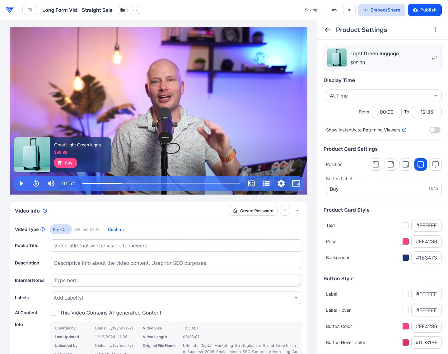448x354 pixels.
Task: Click the To time field
Action: point(427,112)
